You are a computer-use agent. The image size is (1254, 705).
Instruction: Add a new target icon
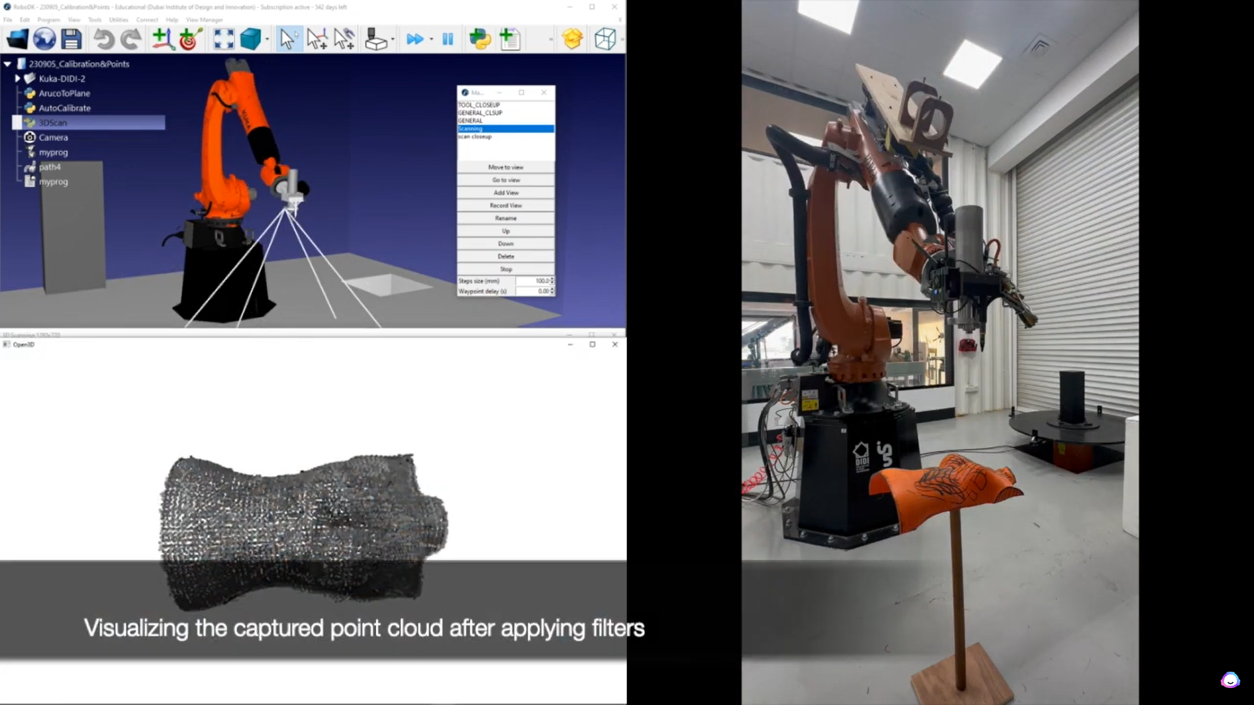[x=189, y=39]
